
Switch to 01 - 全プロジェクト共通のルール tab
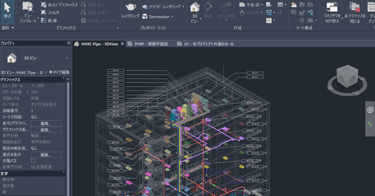click(x=205, y=43)
